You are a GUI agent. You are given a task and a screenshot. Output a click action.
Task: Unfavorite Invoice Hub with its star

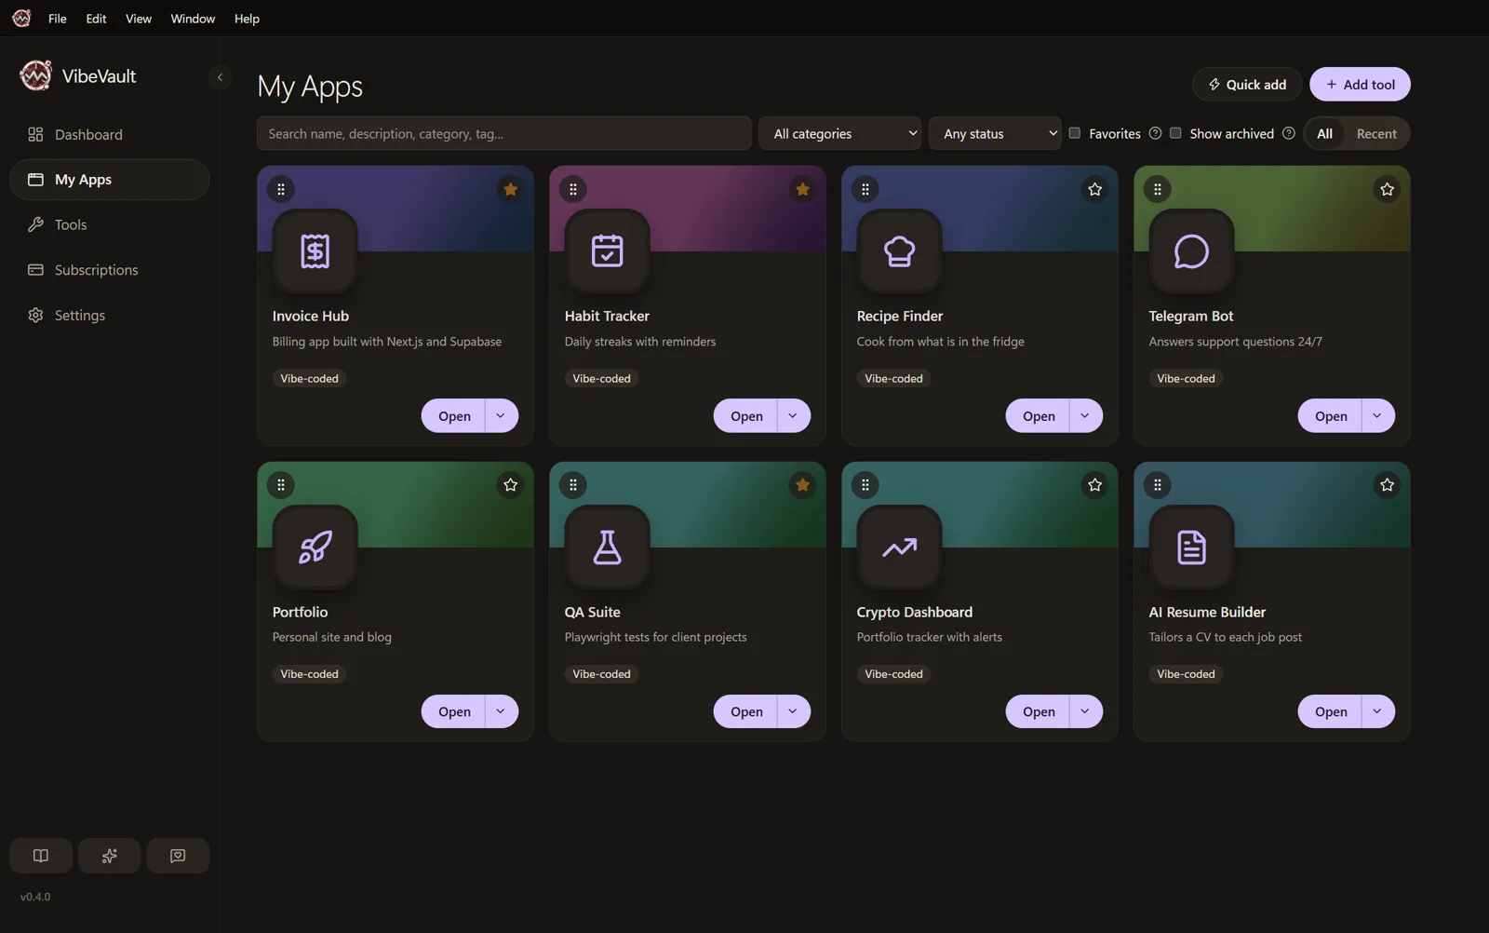510,189
